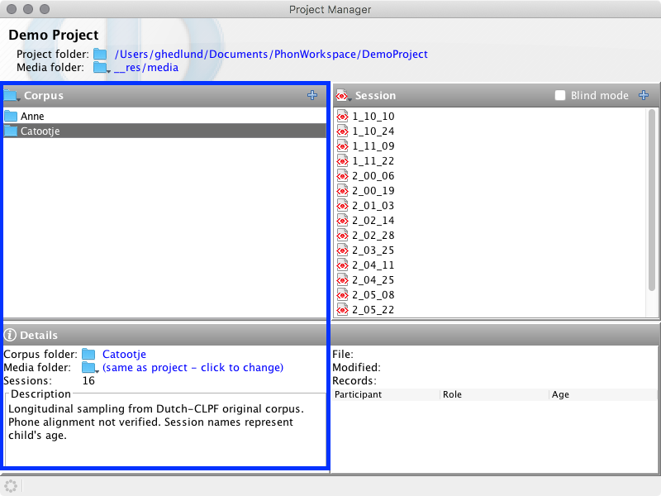The height and width of the screenshot is (496, 661).
Task: Enable the Blind mode checkbox
Action: (x=560, y=96)
